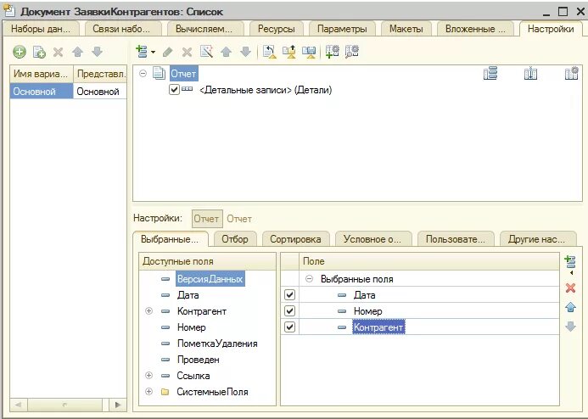This screenshot has width=588, height=419.
Task: Click left arrow of variants scrollbar
Action: pyautogui.click(x=18, y=405)
